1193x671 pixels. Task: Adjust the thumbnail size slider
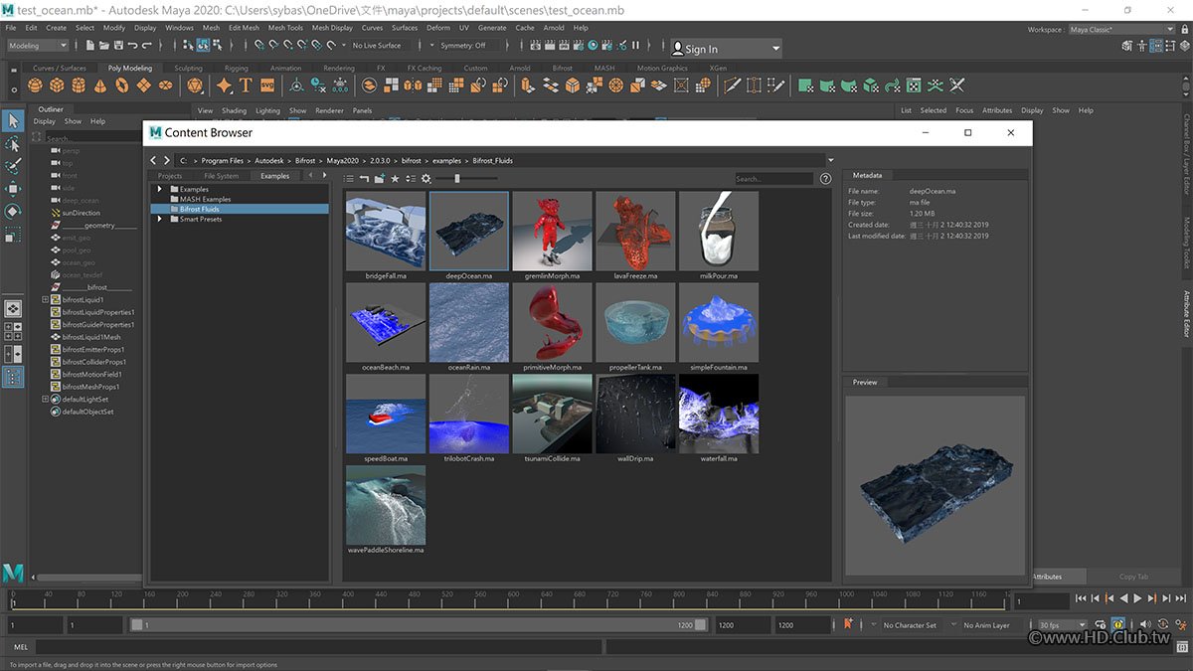click(x=457, y=179)
